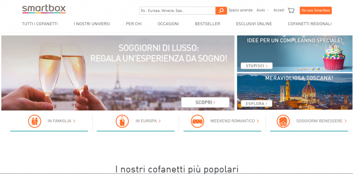Click the Weekend Romantico circle icon
353x174 pixels.
(197, 121)
